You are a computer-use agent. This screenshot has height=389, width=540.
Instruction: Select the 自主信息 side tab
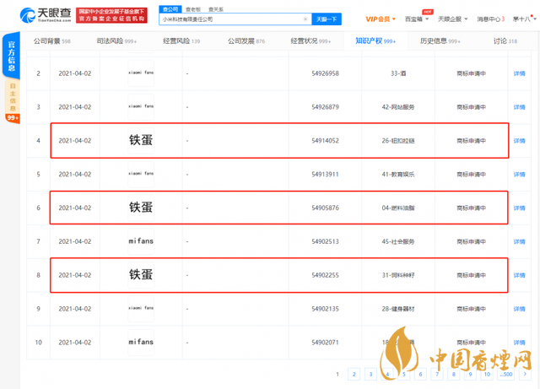pyautogui.click(x=12, y=98)
